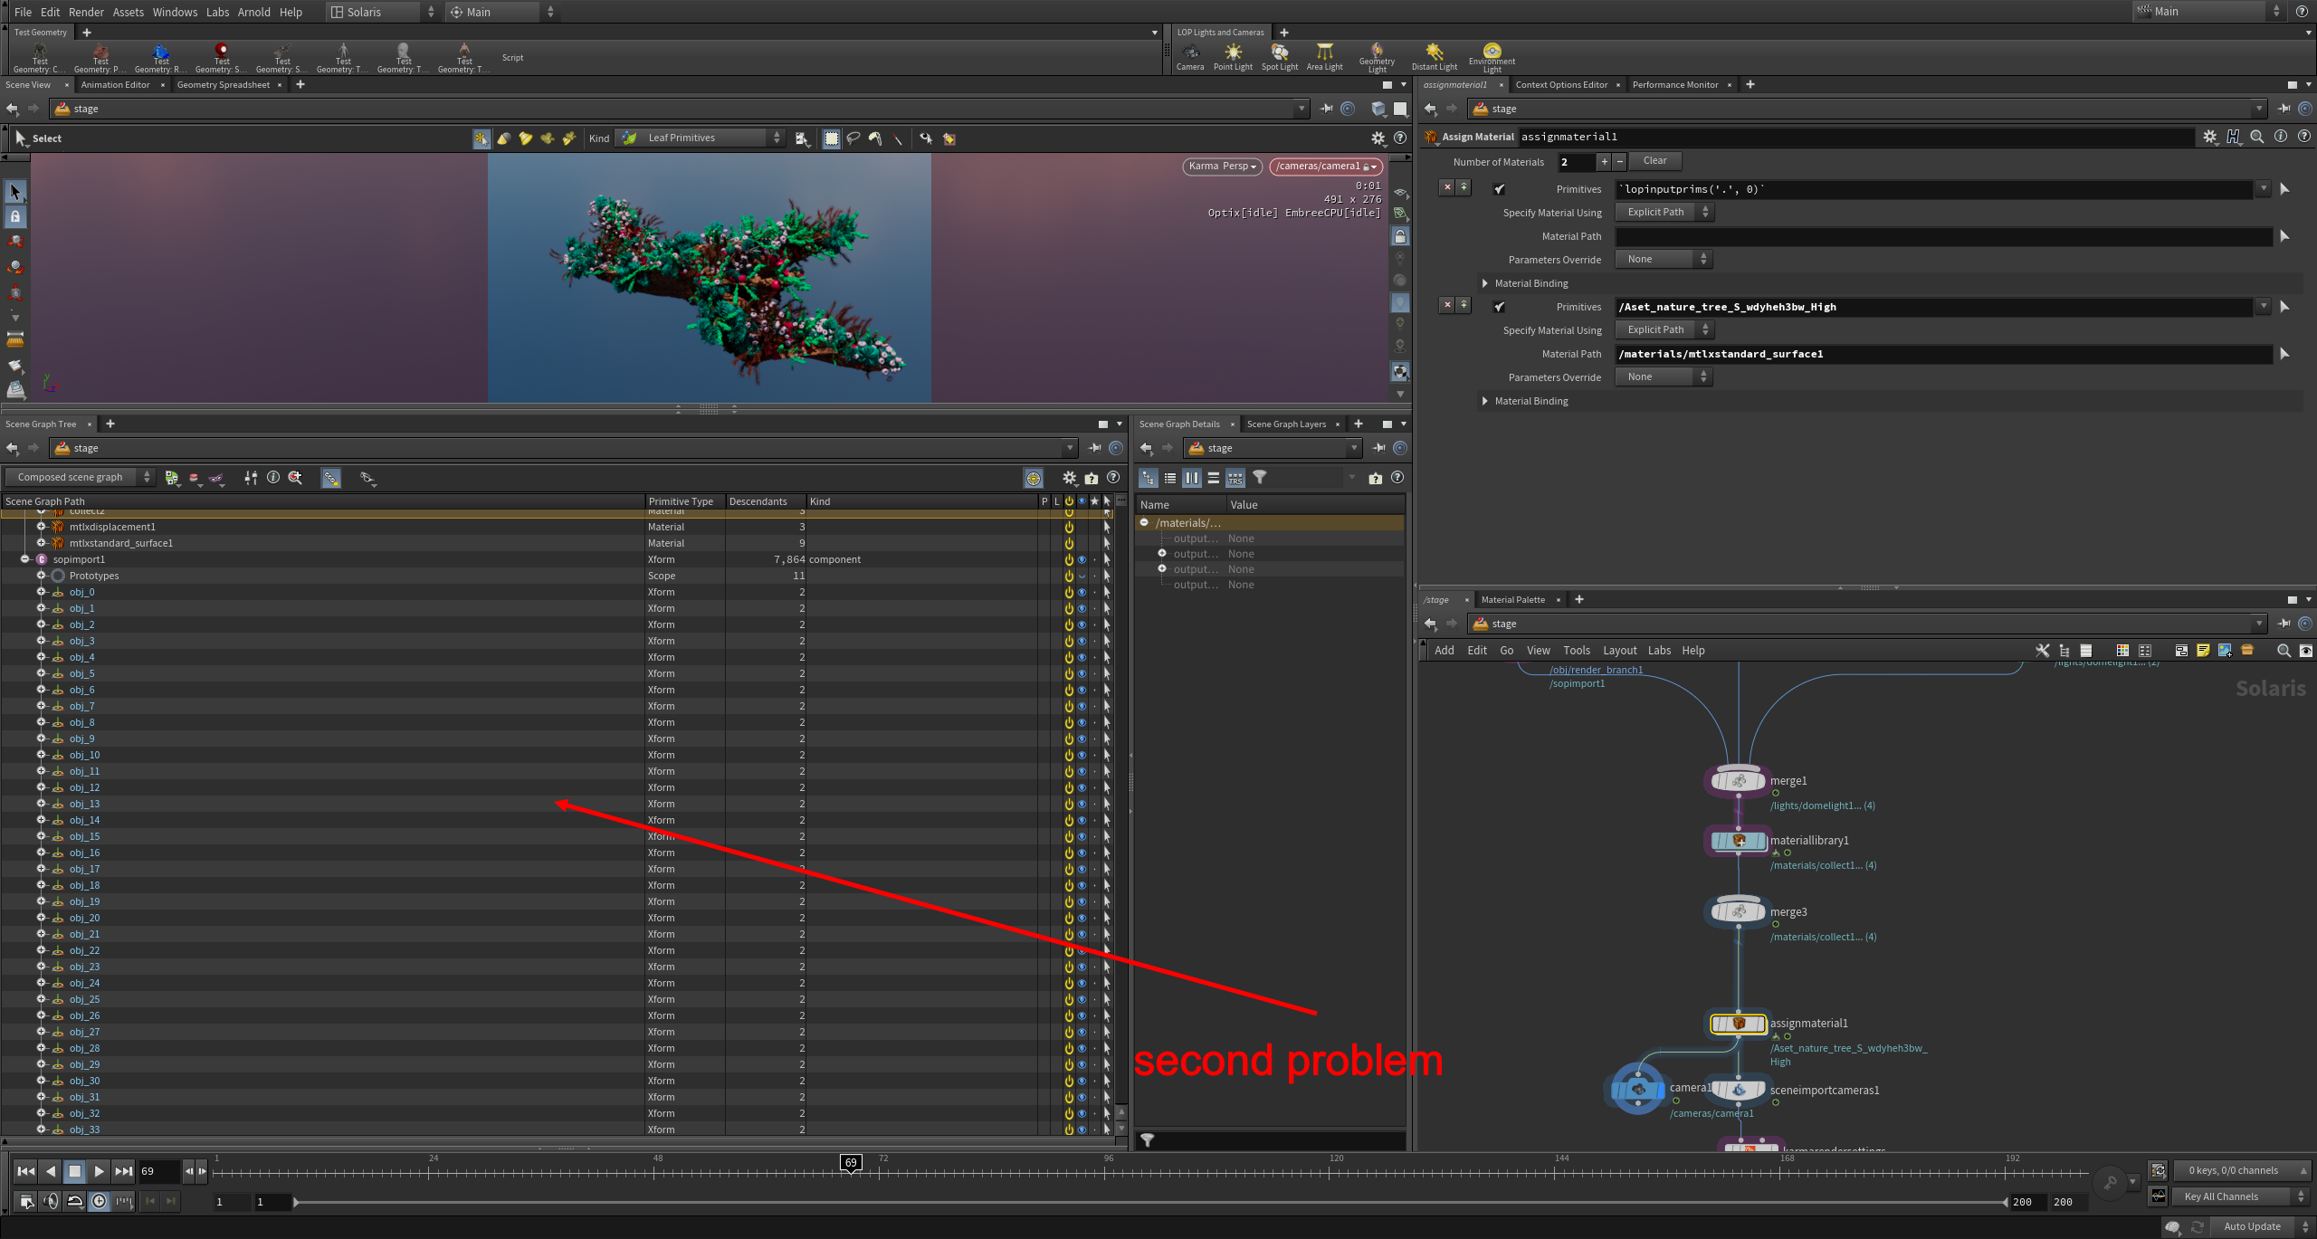Open Karma Persp renderer menu

tap(1222, 167)
